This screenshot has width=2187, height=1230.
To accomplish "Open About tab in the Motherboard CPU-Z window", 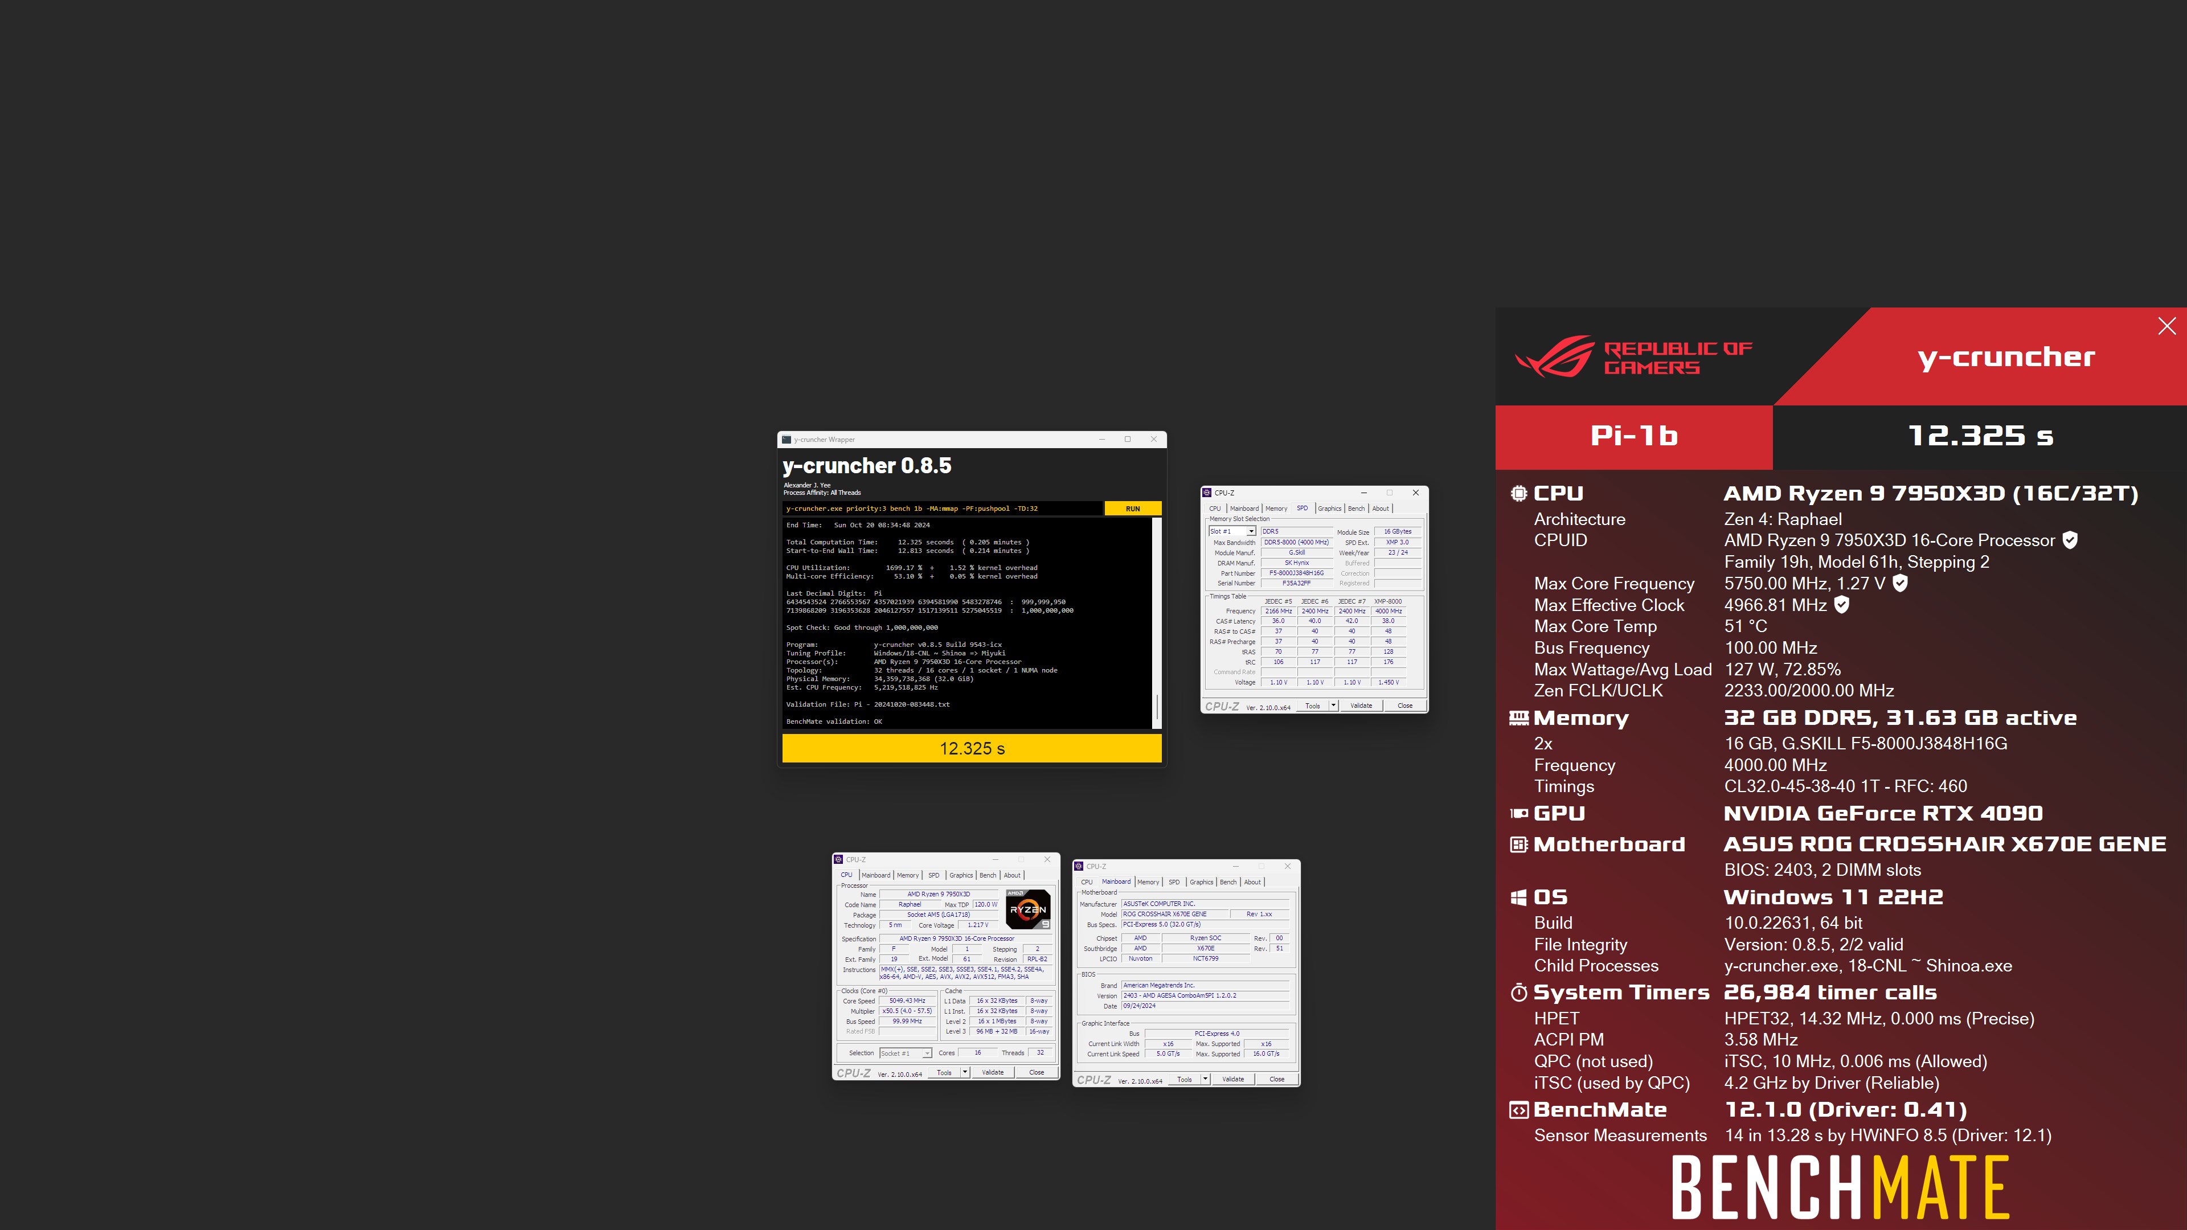I will point(1252,882).
